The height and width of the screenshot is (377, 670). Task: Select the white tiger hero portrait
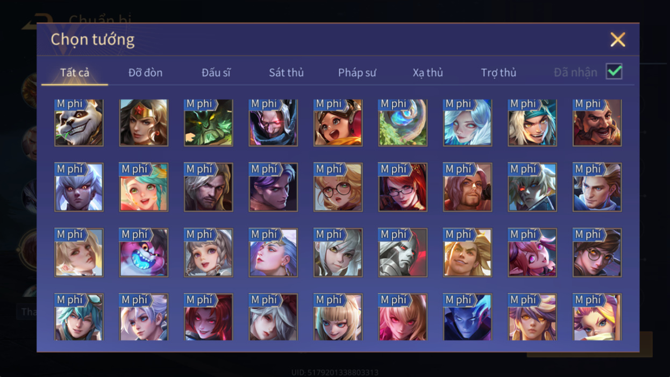pos(79,123)
